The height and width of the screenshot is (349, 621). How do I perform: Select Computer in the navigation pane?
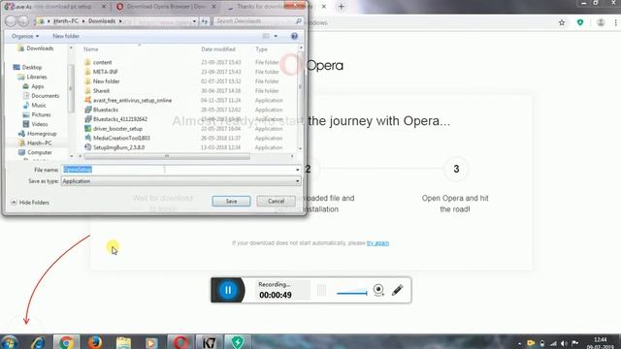pyautogui.click(x=35, y=152)
